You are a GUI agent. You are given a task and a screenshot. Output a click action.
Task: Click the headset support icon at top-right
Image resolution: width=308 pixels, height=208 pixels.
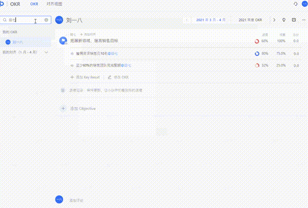coord(295,4)
